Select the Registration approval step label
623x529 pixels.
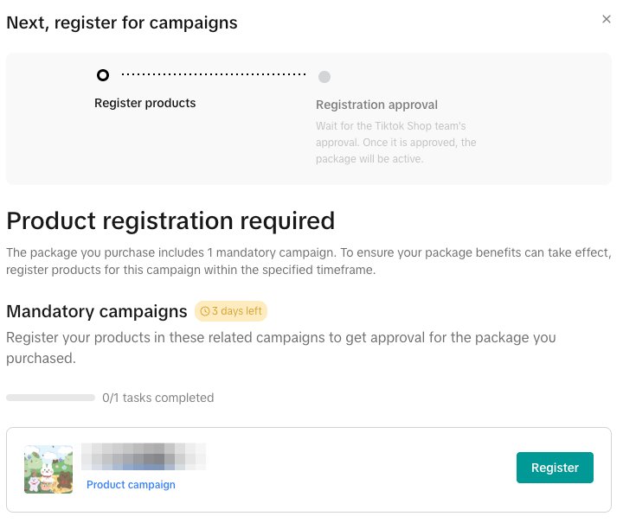coord(376,105)
